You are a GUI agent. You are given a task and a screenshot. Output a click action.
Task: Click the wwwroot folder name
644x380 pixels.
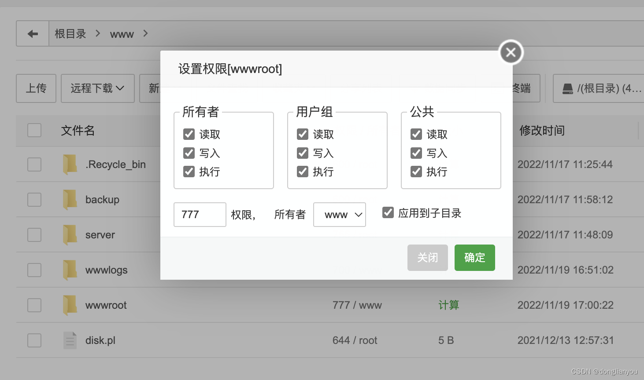(x=106, y=305)
